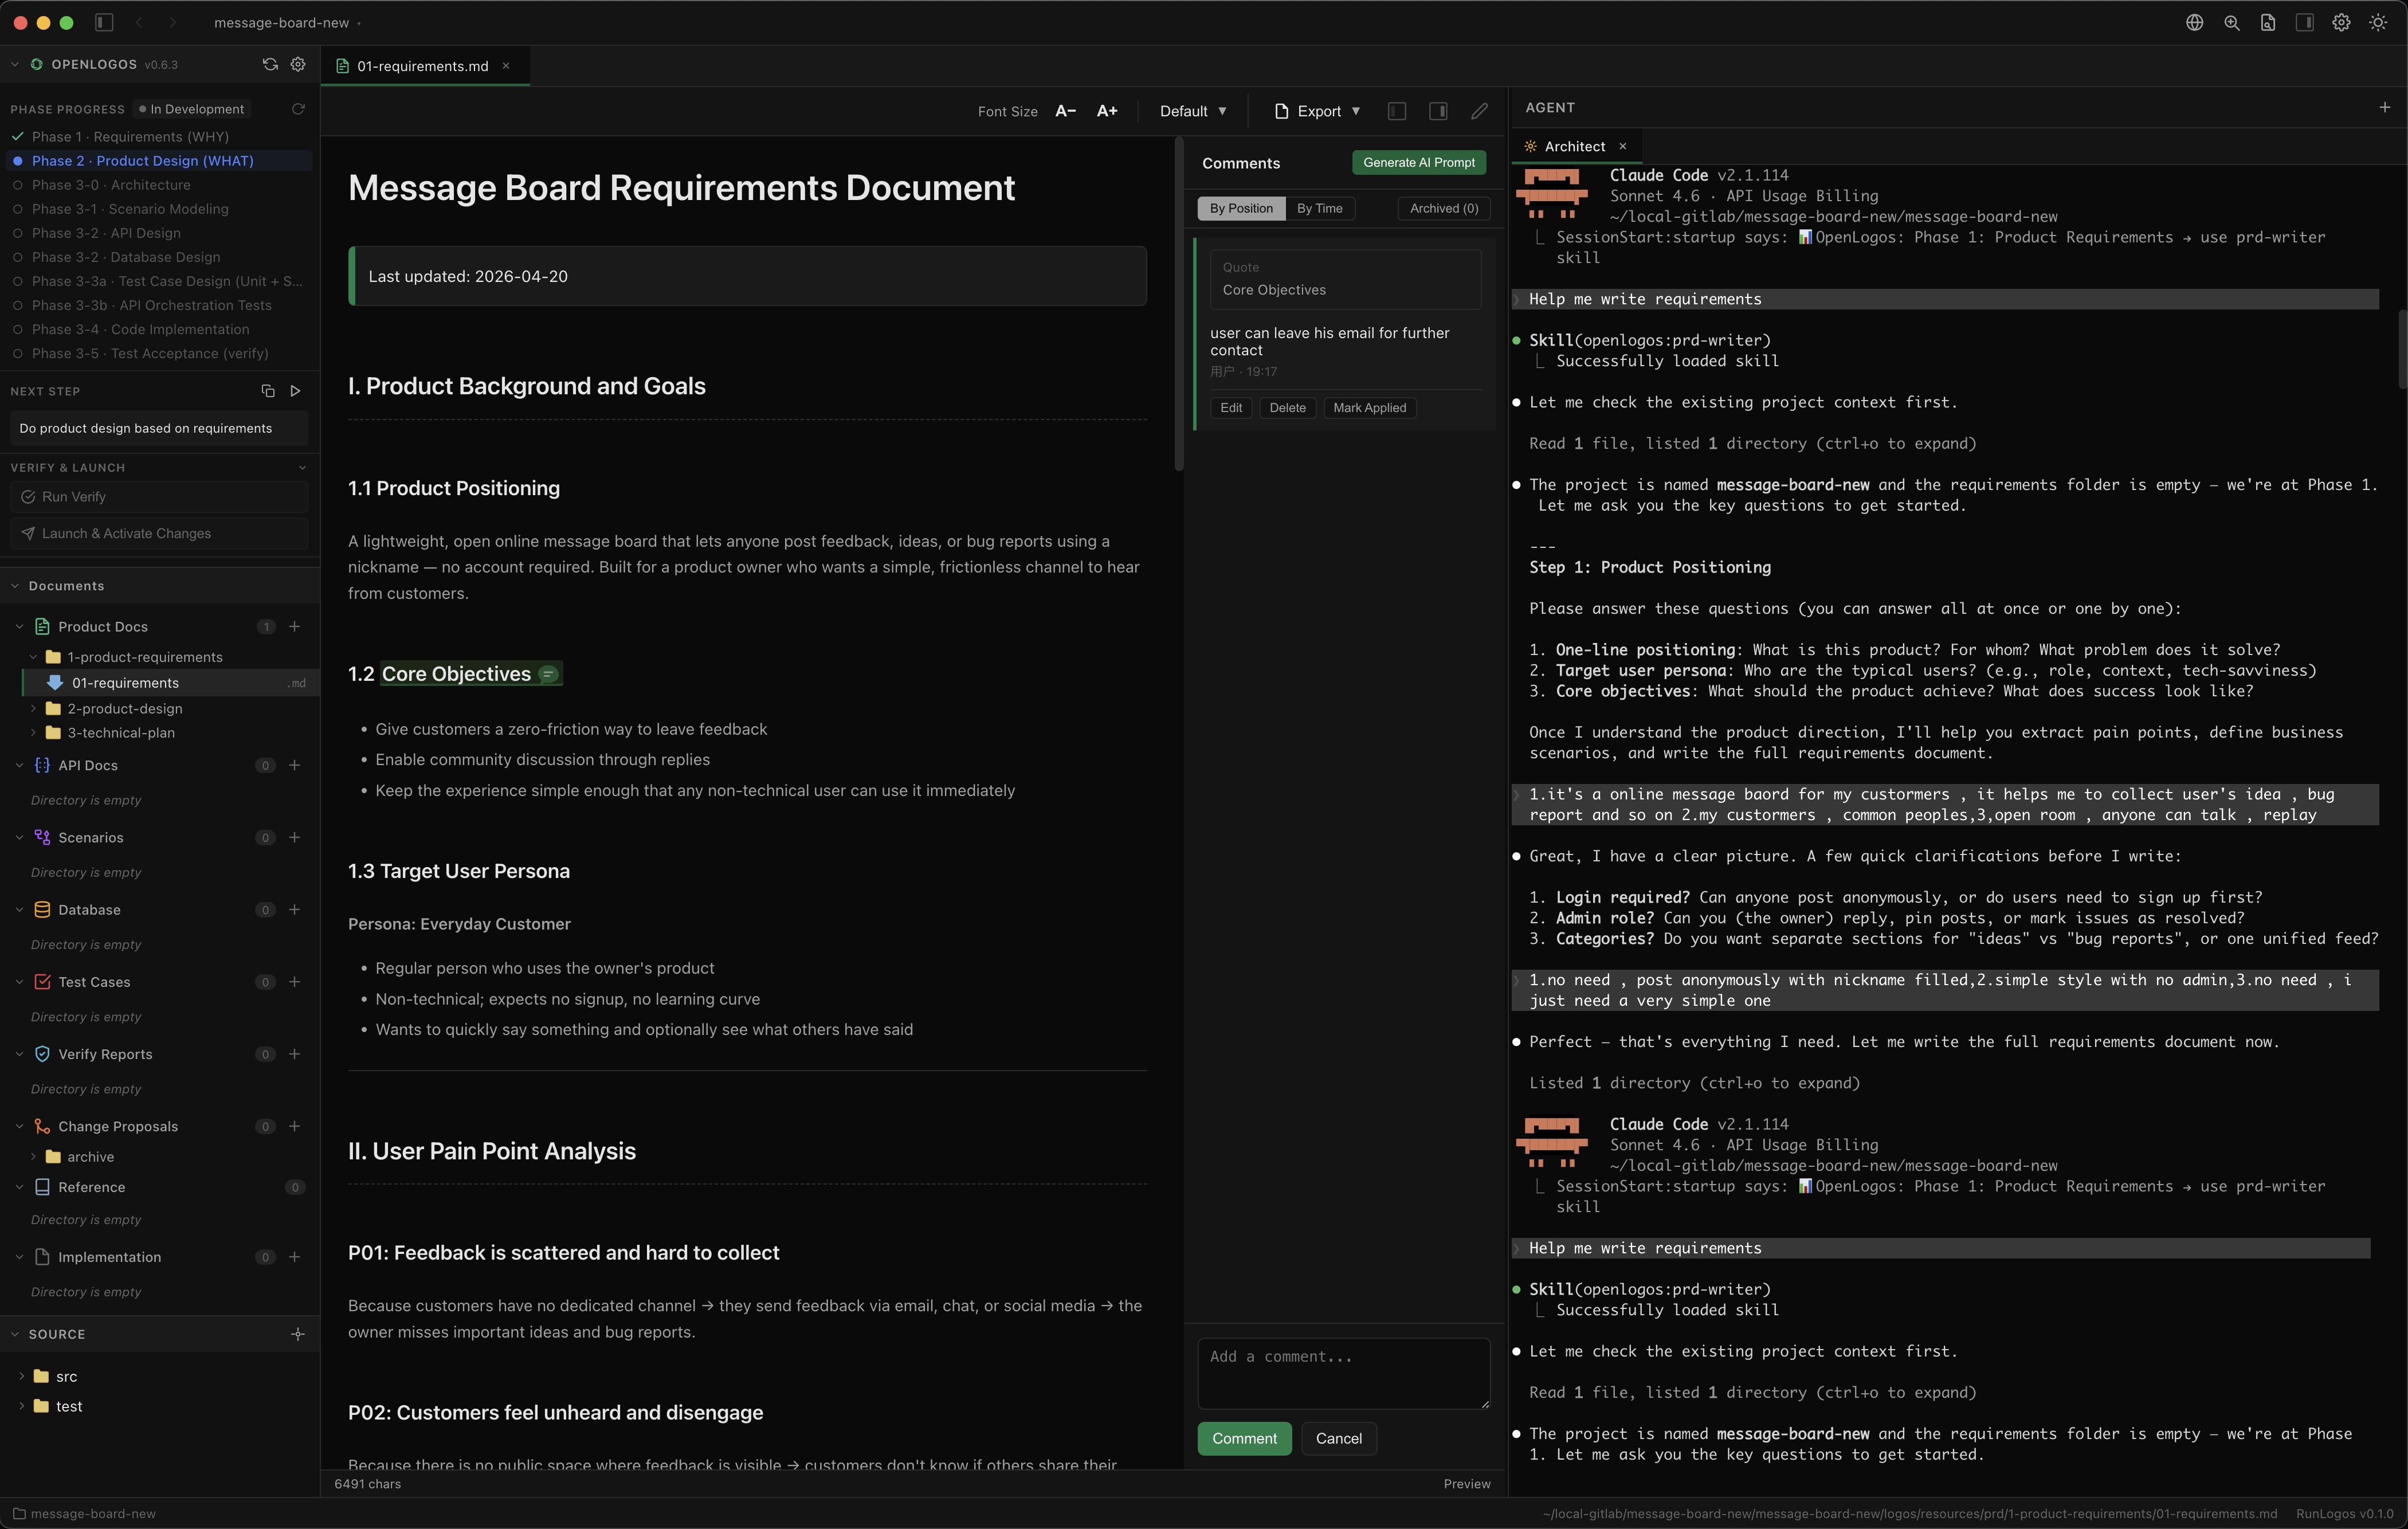
Task: Add a new Scenarios item
Action: [x=295, y=838]
